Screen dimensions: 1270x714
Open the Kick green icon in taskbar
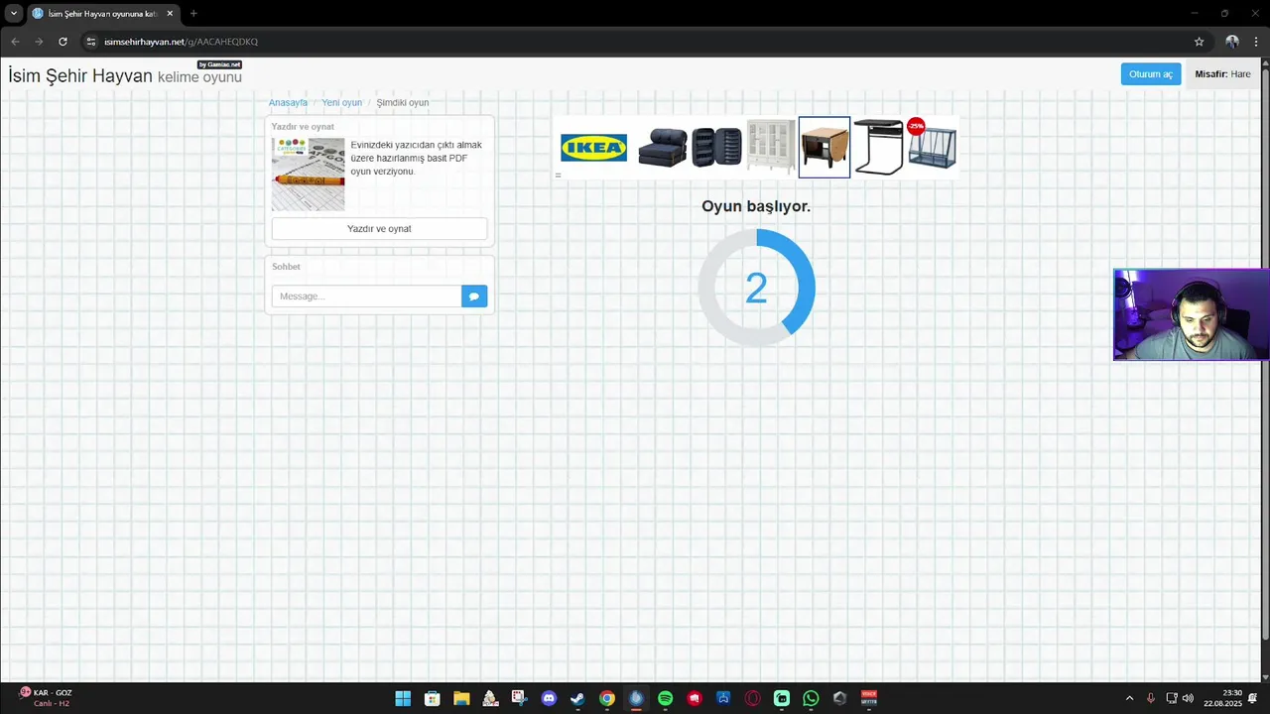click(782, 698)
